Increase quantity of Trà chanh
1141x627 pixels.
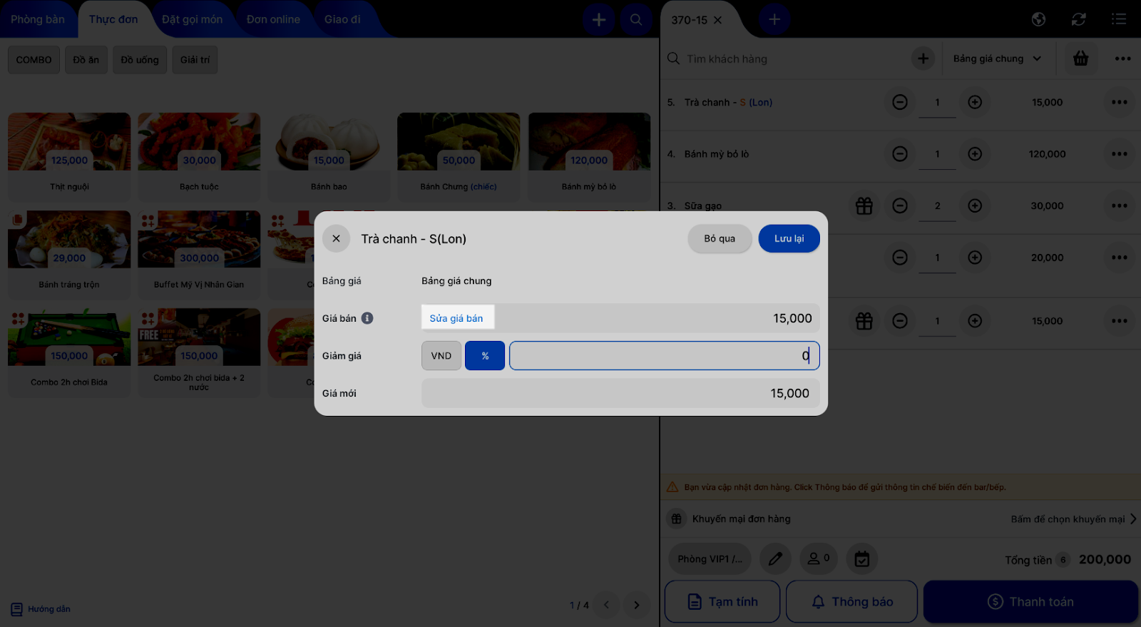[x=975, y=102]
